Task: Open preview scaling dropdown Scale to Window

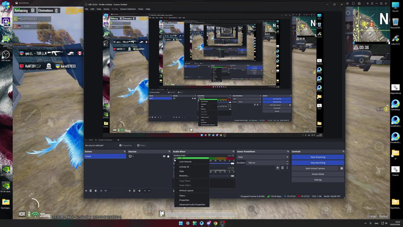Action: 109,140
